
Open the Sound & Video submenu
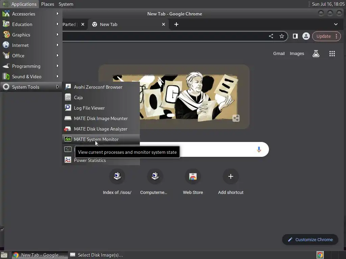(x=31, y=77)
